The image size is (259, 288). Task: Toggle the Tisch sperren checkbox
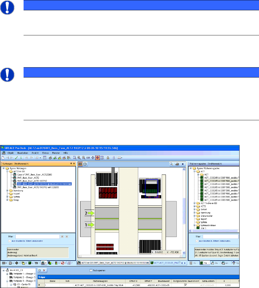91,270
